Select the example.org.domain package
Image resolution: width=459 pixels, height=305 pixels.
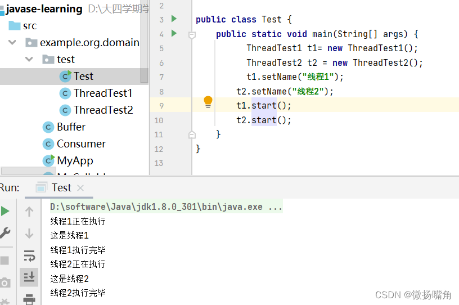tap(89, 42)
